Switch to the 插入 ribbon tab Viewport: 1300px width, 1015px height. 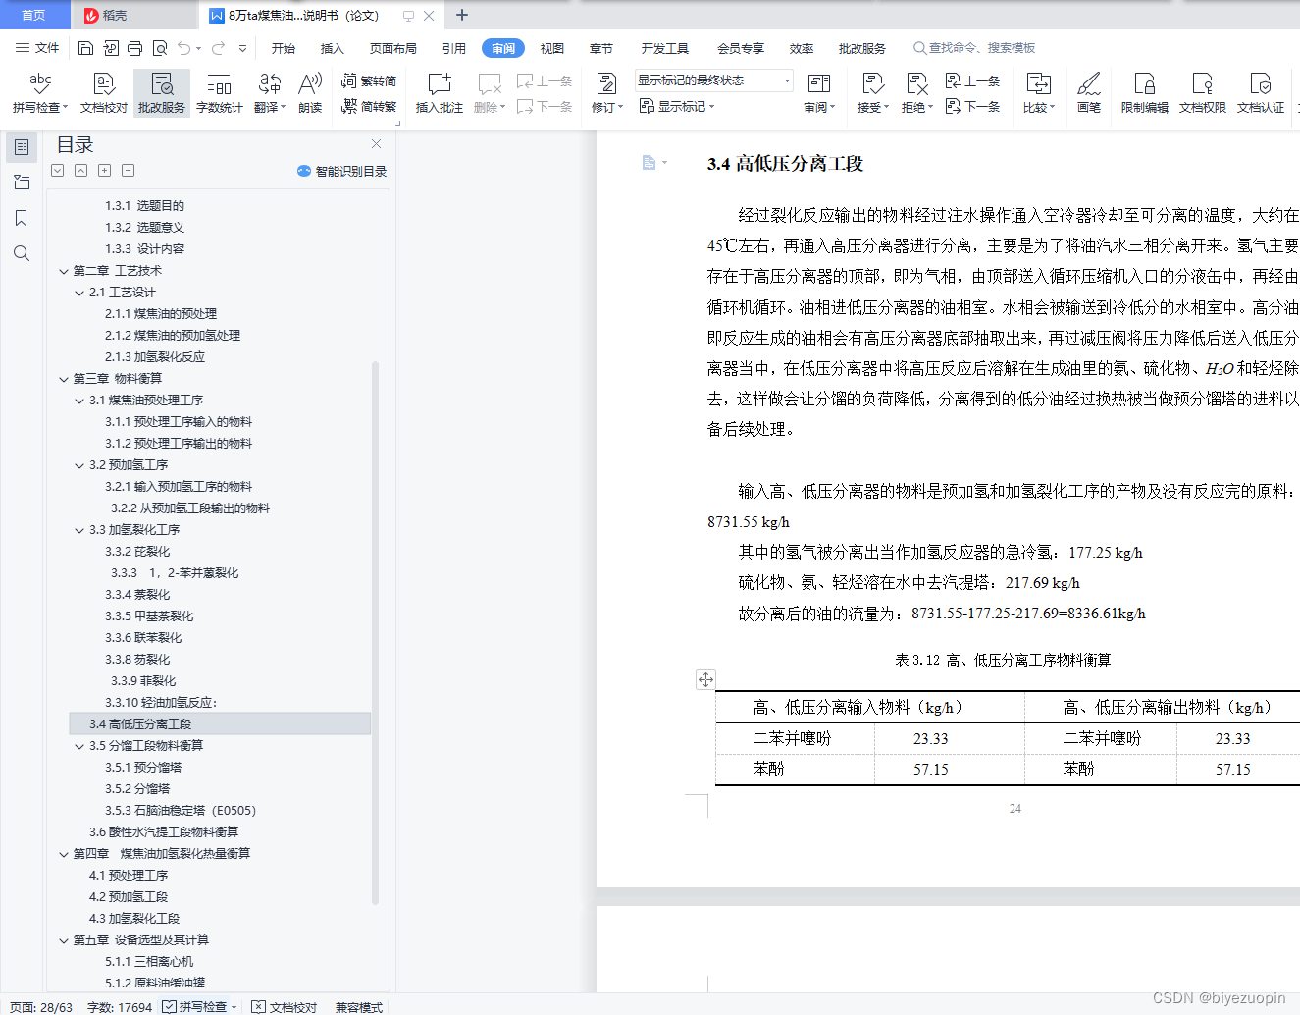[333, 48]
